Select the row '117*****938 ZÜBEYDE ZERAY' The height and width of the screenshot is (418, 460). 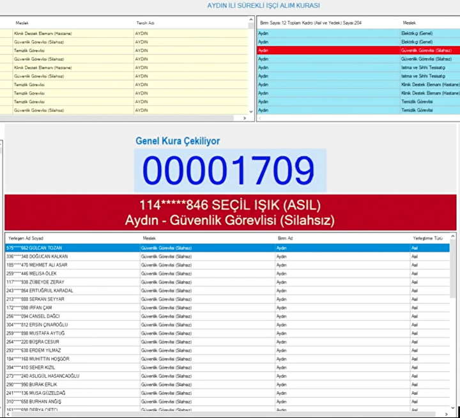click(x=227, y=282)
